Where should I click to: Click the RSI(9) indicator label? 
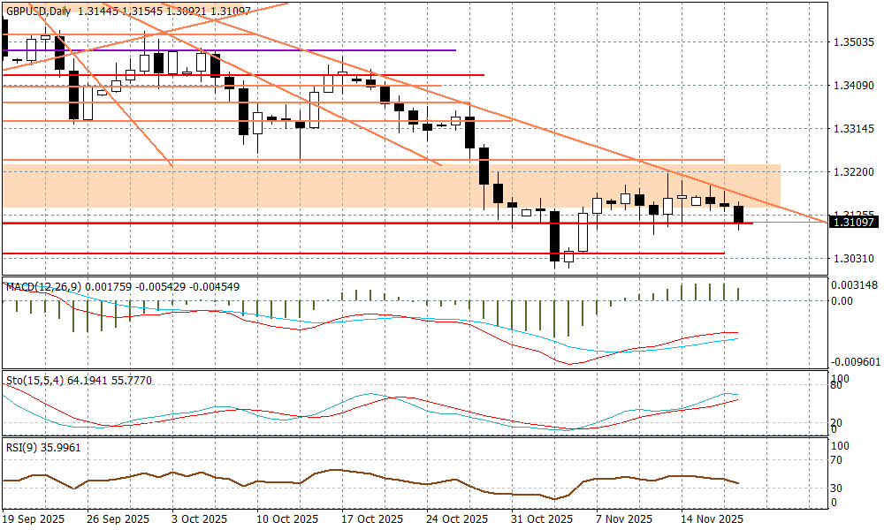(19, 447)
